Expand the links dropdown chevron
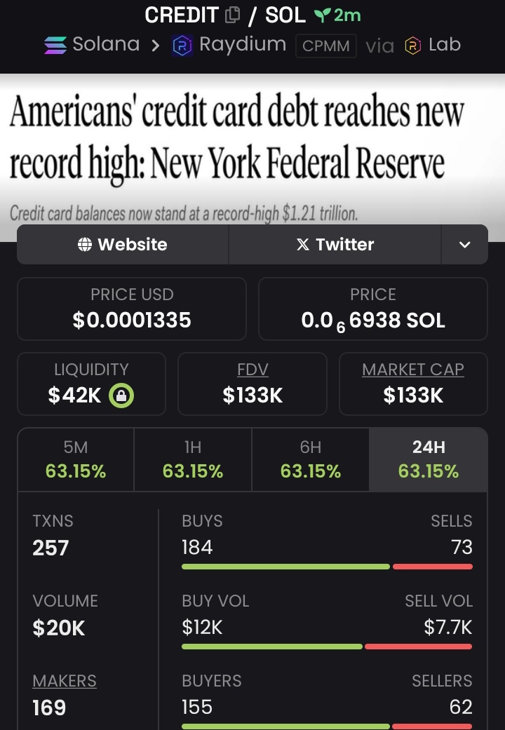This screenshot has height=730, width=505. click(464, 245)
